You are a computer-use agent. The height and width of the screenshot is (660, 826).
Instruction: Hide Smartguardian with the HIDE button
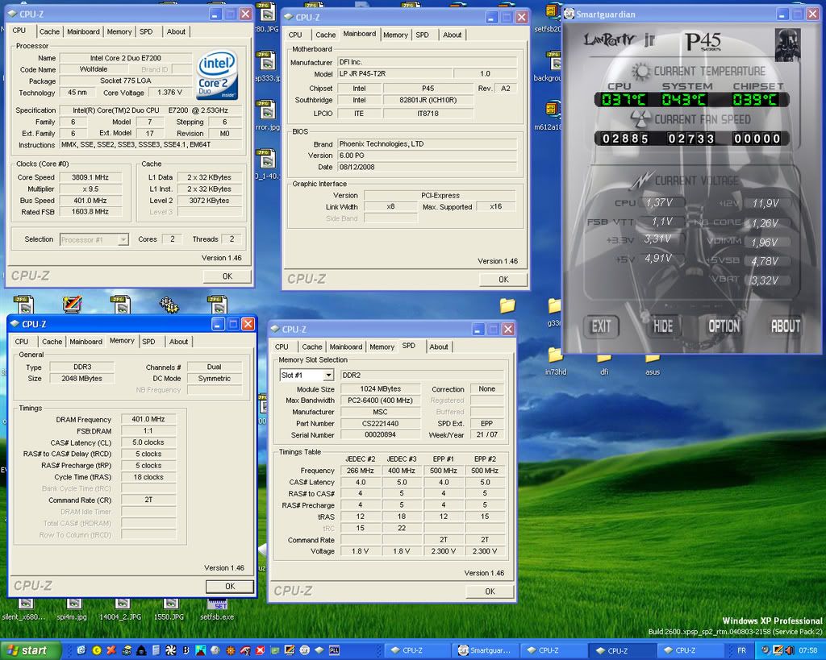click(663, 326)
